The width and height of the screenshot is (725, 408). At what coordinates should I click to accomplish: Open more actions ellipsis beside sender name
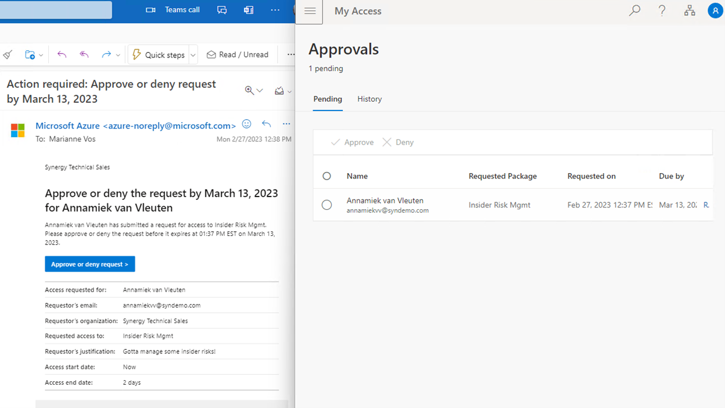[x=286, y=124]
